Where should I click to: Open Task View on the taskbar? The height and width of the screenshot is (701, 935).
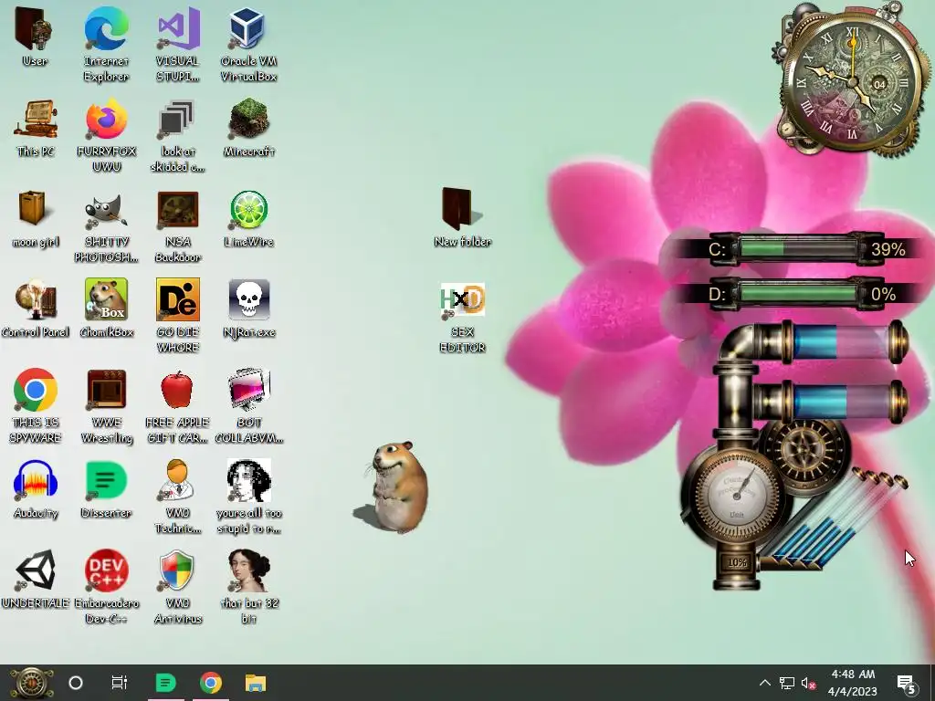[x=120, y=683]
